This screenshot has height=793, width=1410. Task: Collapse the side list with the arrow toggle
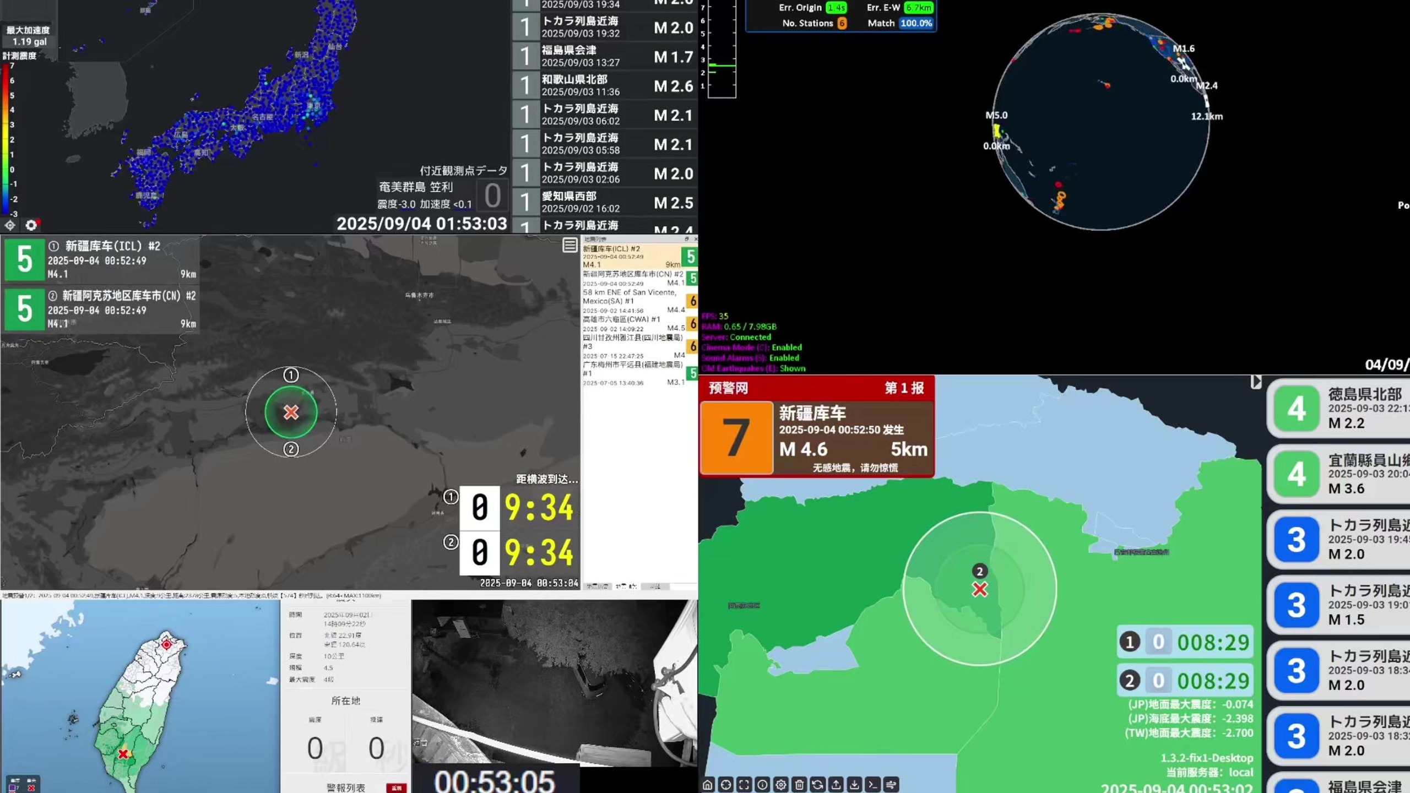click(1256, 382)
